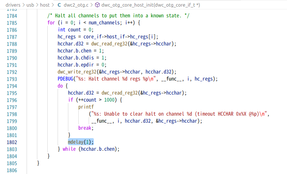Select line number 1806 in gutter
This screenshot has height=174, width=287.
12,170
